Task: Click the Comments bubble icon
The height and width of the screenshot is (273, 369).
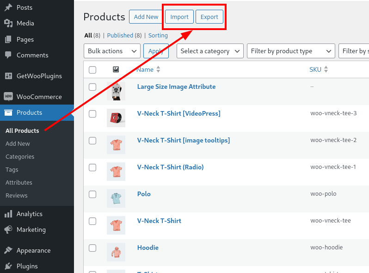Action: (8, 55)
